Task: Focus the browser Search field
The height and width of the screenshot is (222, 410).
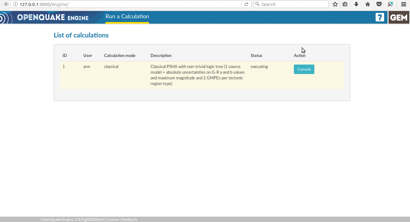Action: pos(294,4)
